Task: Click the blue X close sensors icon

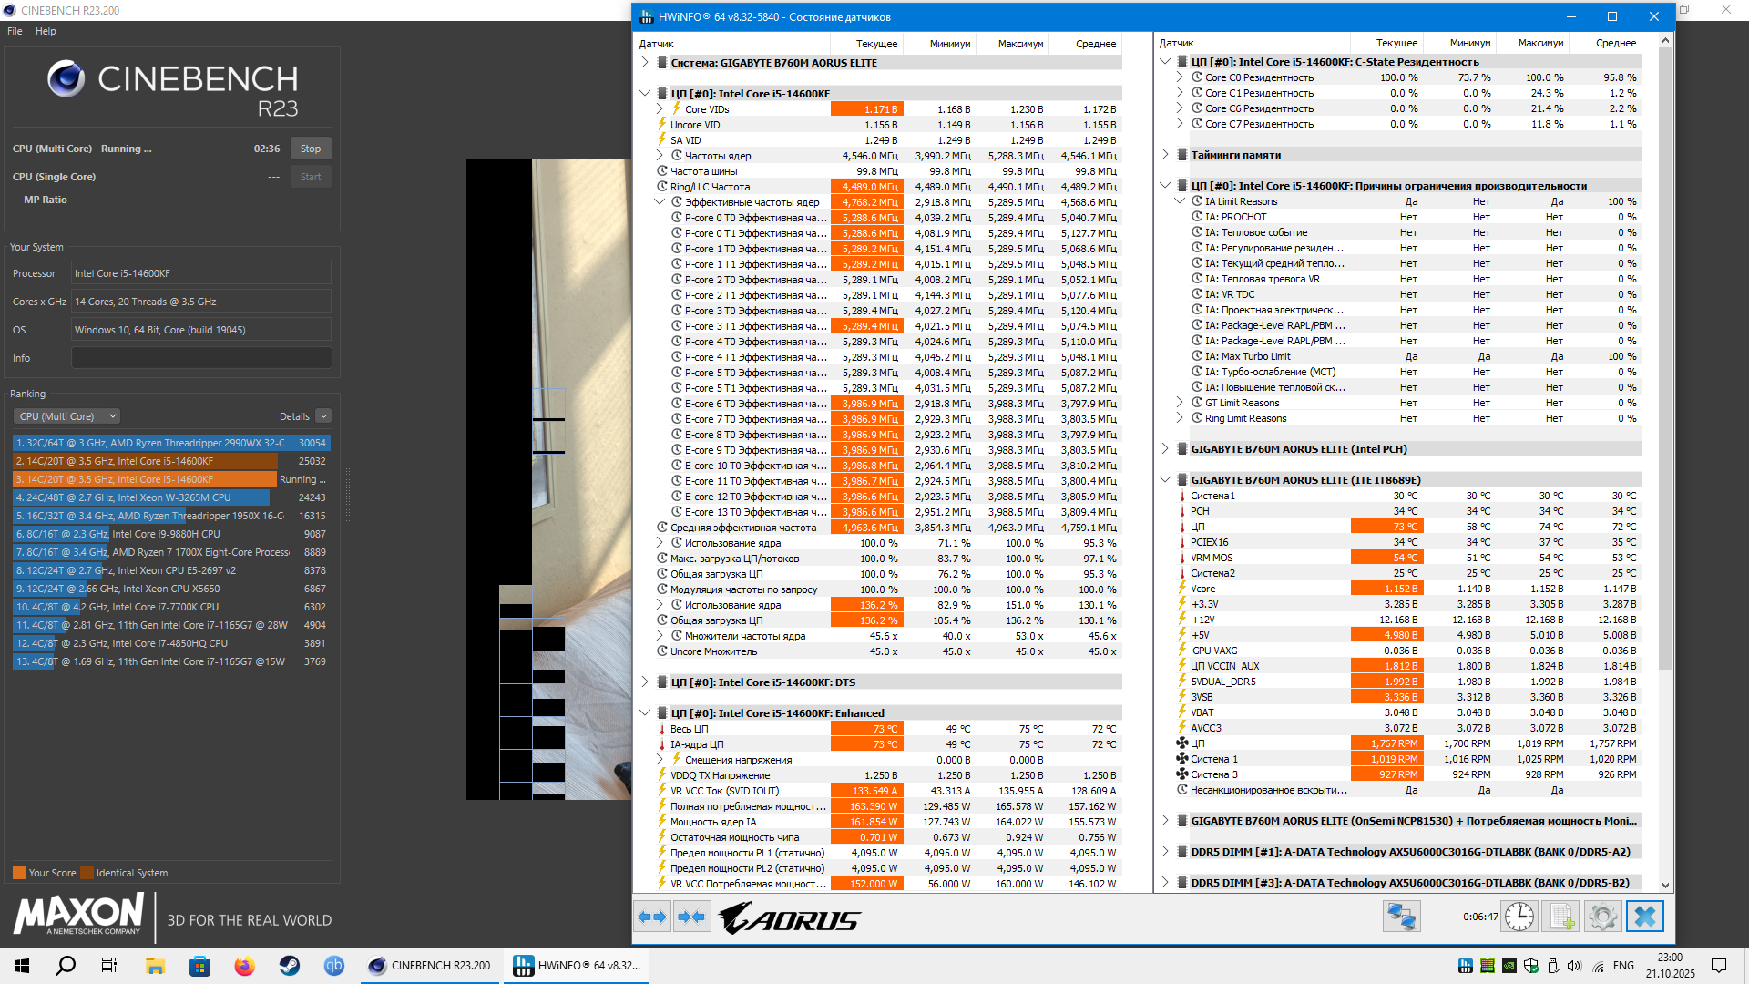Action: (x=1644, y=917)
